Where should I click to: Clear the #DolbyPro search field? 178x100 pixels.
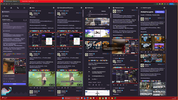pos(3,12)
